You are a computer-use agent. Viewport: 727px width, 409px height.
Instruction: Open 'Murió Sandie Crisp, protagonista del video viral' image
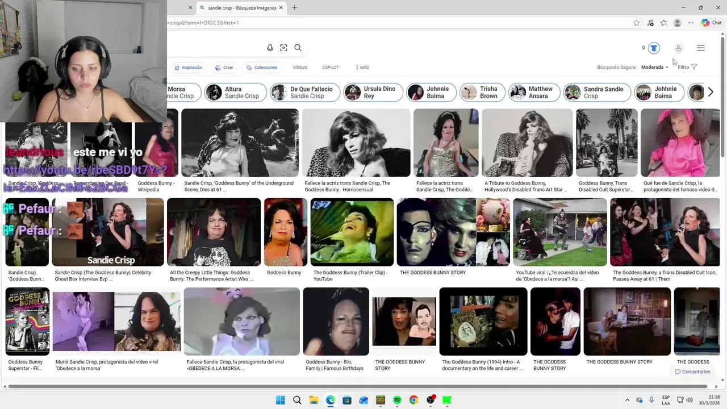coord(116,321)
